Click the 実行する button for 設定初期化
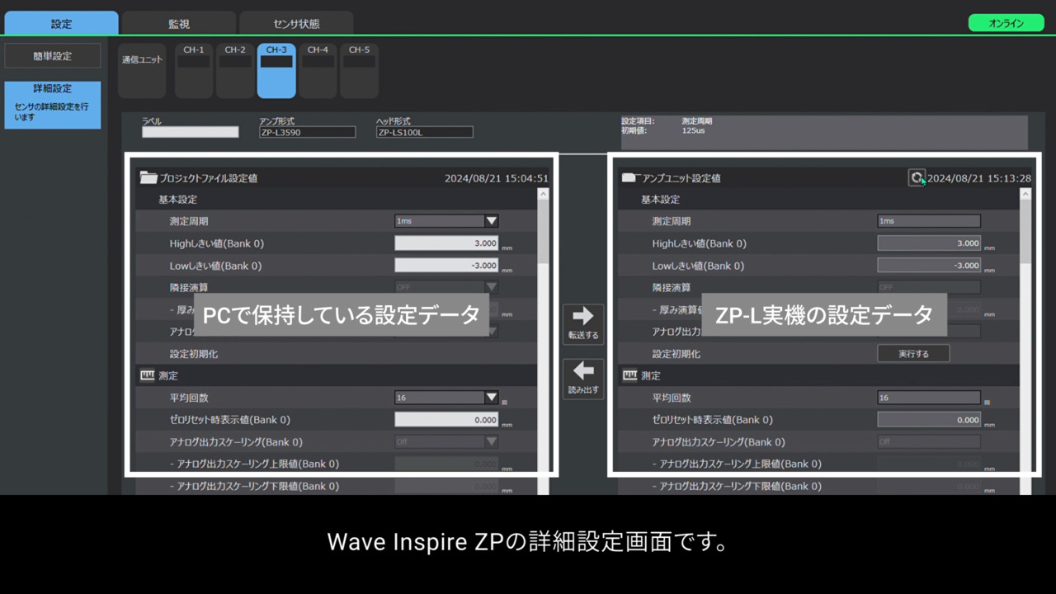 913,353
